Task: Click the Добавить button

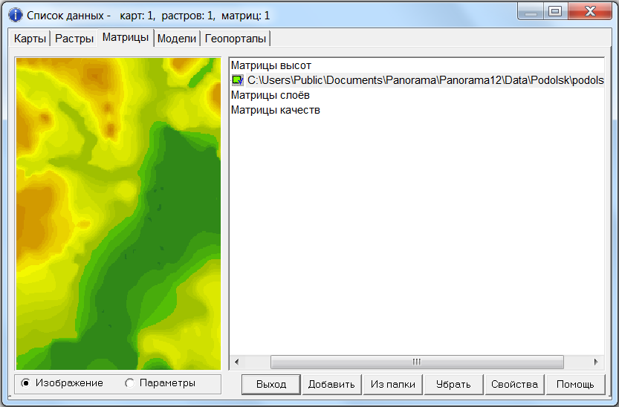Action: point(331,384)
